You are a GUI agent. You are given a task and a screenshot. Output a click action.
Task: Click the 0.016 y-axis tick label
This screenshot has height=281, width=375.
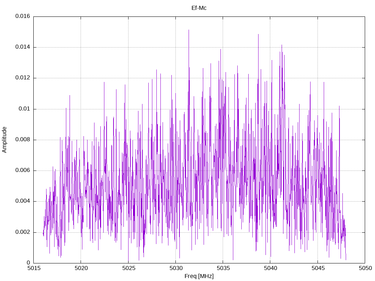(x=23, y=16)
